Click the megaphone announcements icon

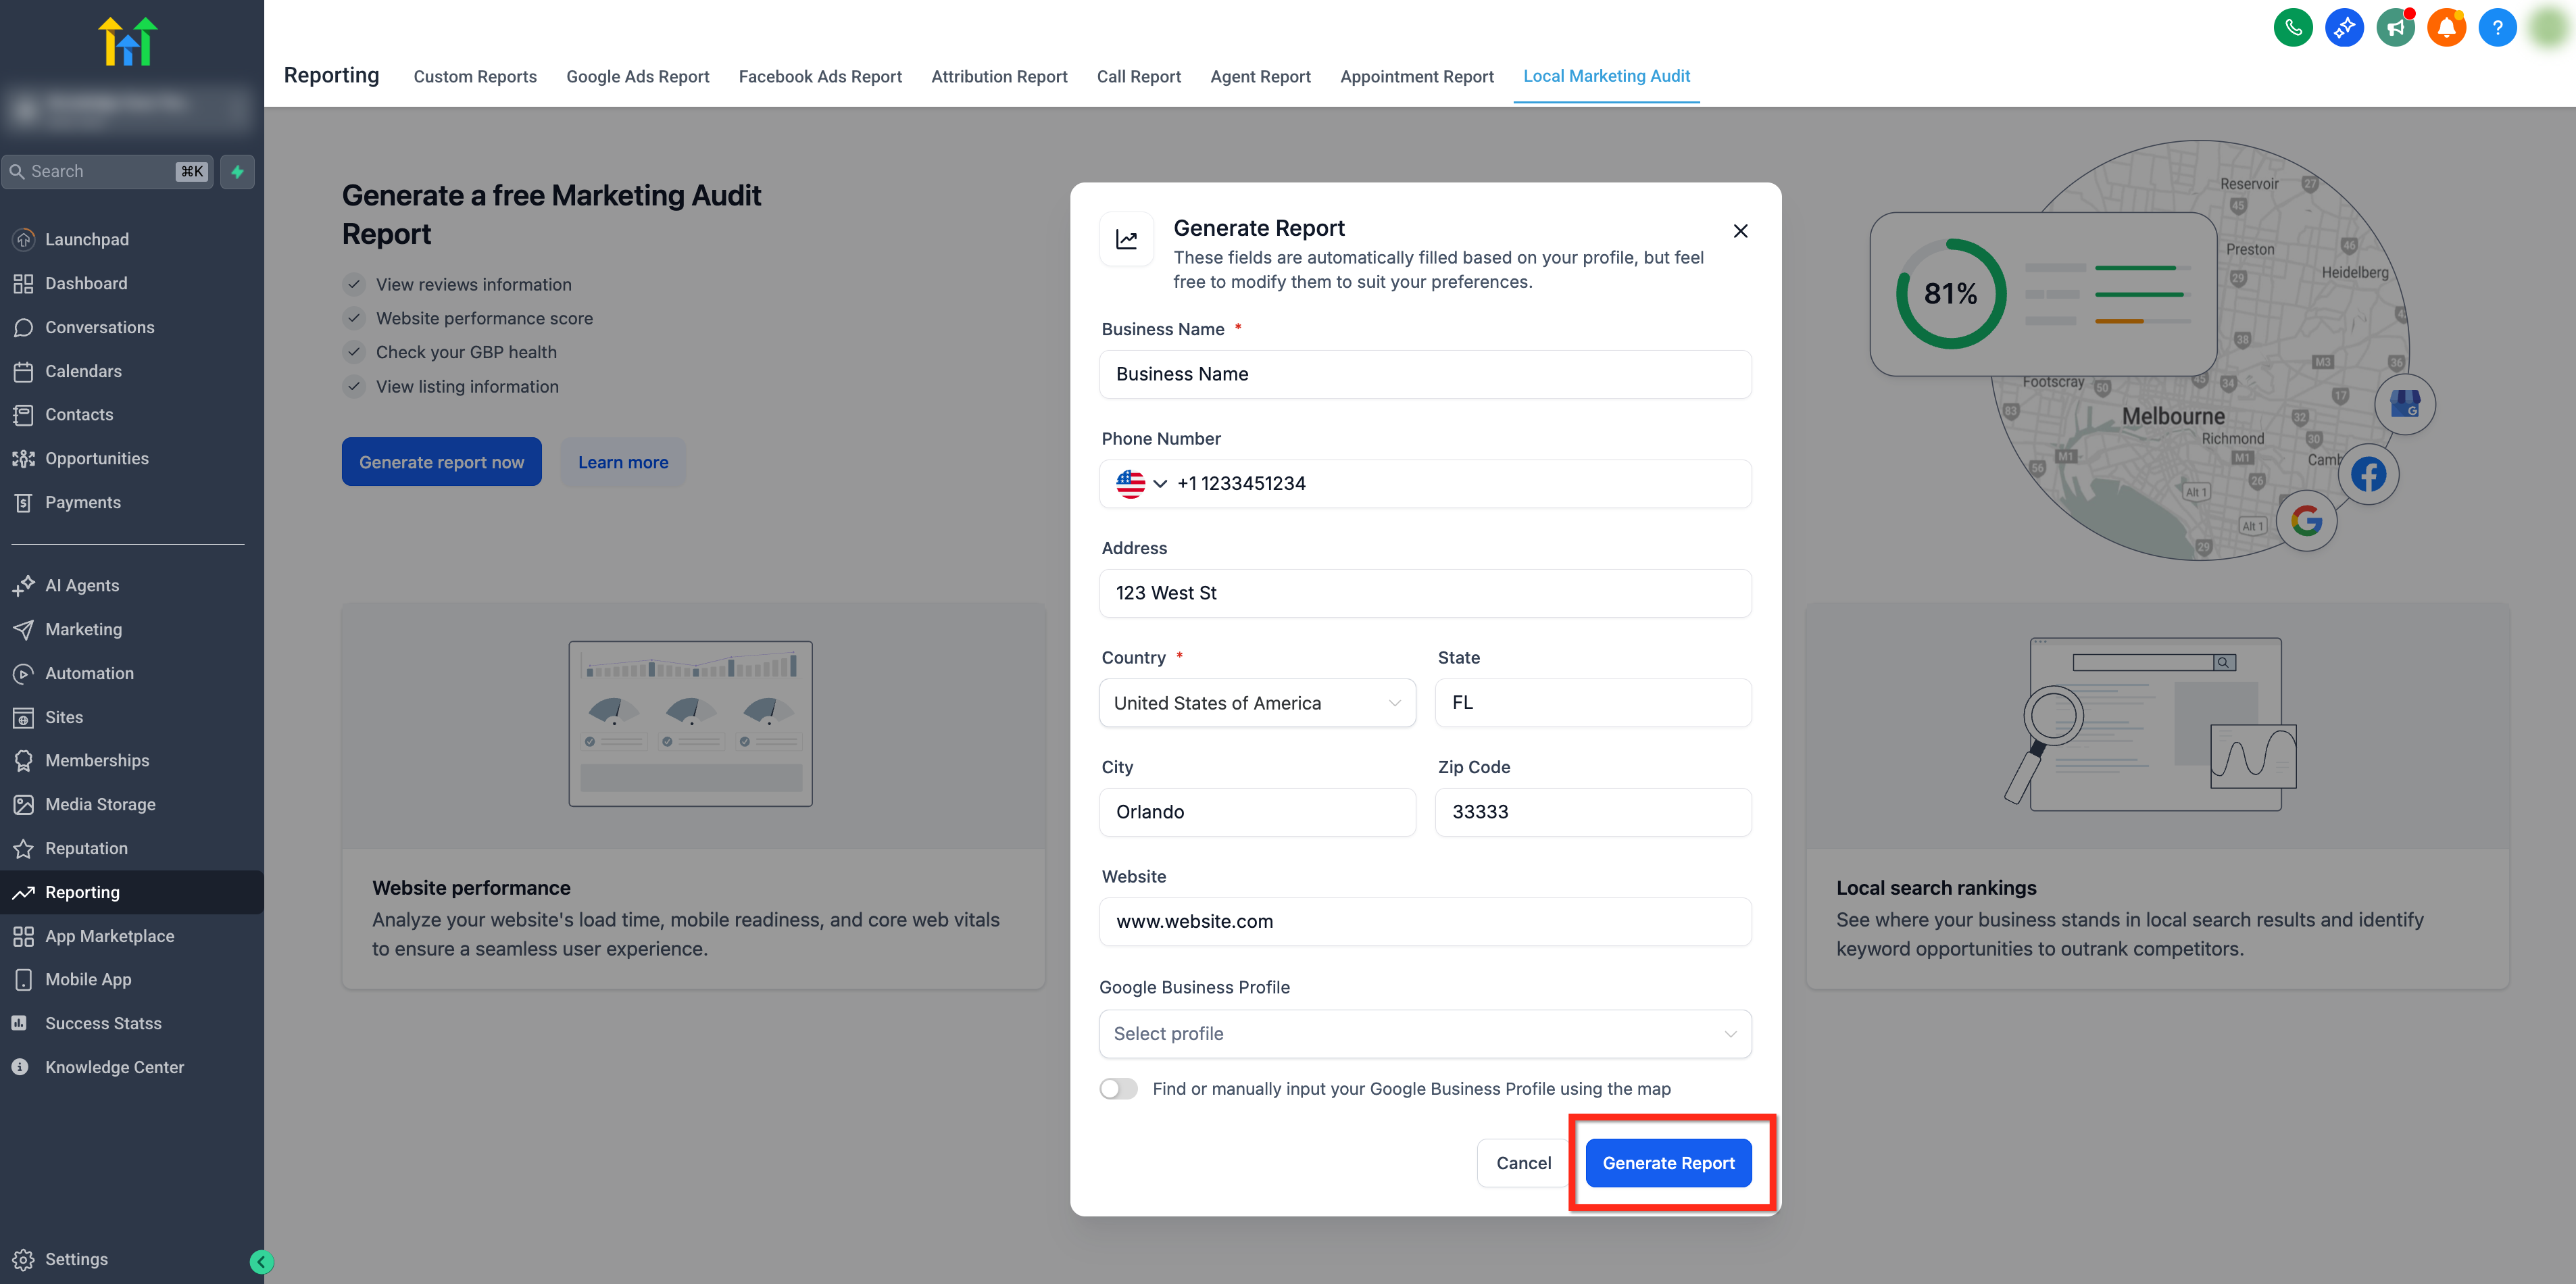(x=2395, y=27)
